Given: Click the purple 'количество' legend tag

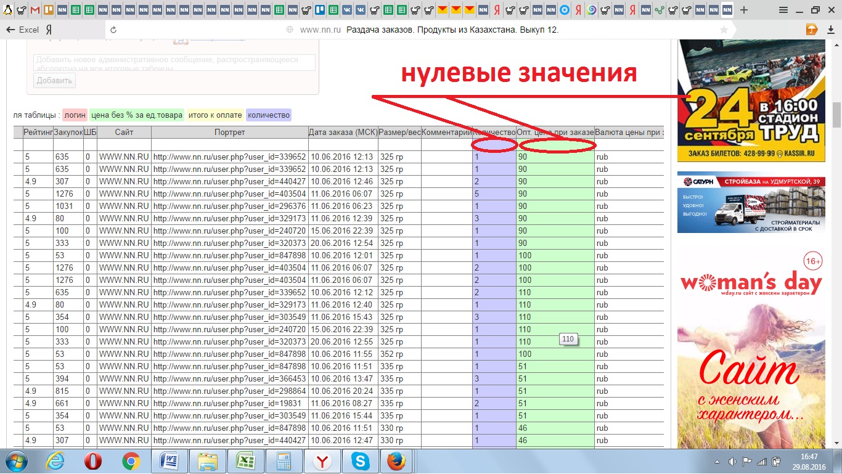Looking at the screenshot, I should click(x=268, y=115).
